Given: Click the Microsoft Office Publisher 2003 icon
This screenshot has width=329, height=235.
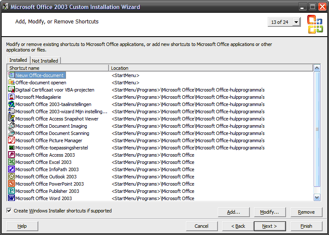Looking at the screenshot, I should click(11, 191).
